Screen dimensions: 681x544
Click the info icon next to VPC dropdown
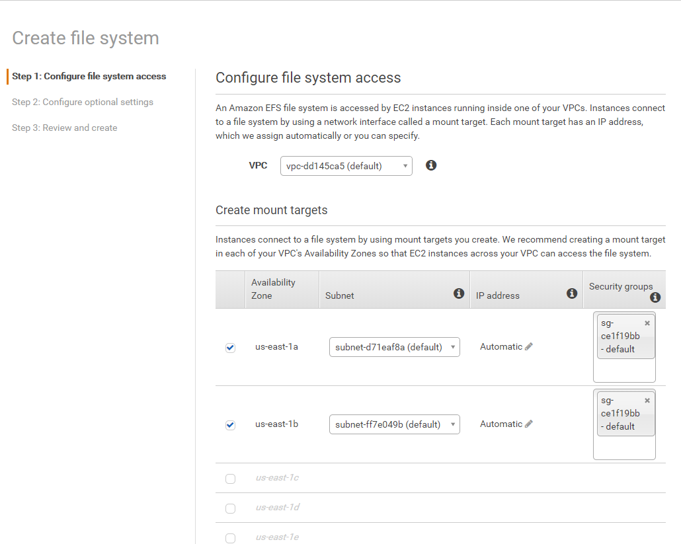[431, 165]
